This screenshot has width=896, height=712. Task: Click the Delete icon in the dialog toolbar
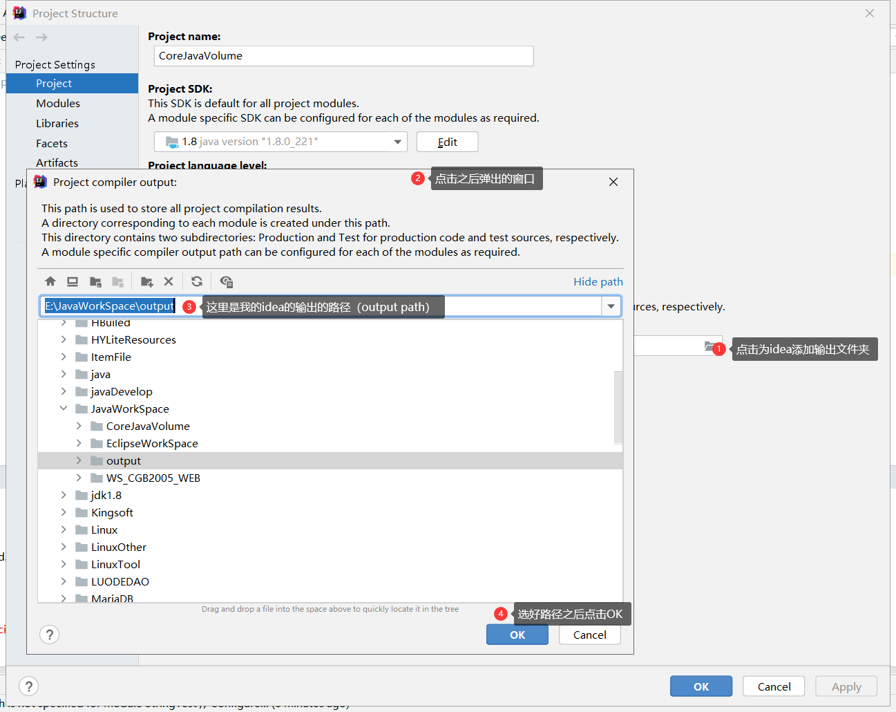pos(169,281)
